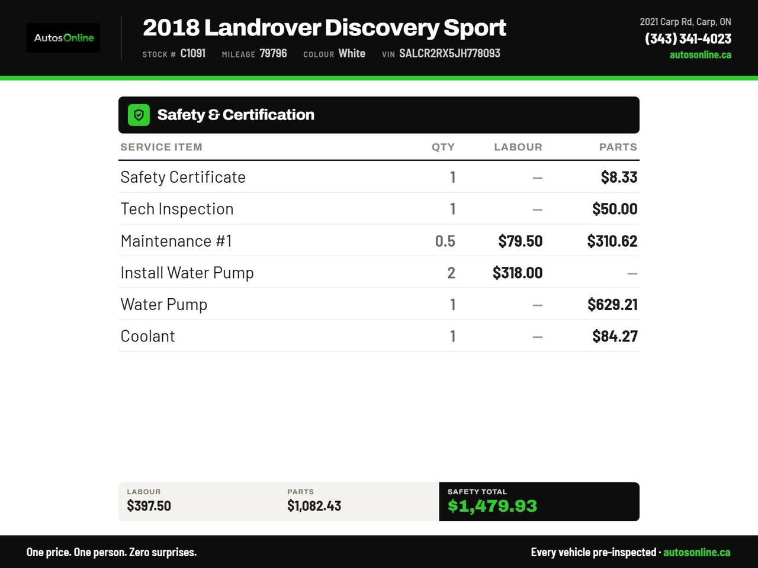The height and width of the screenshot is (568, 758).
Task: Click the Maintenance #1 quantity 0.5
Action: tap(445, 241)
